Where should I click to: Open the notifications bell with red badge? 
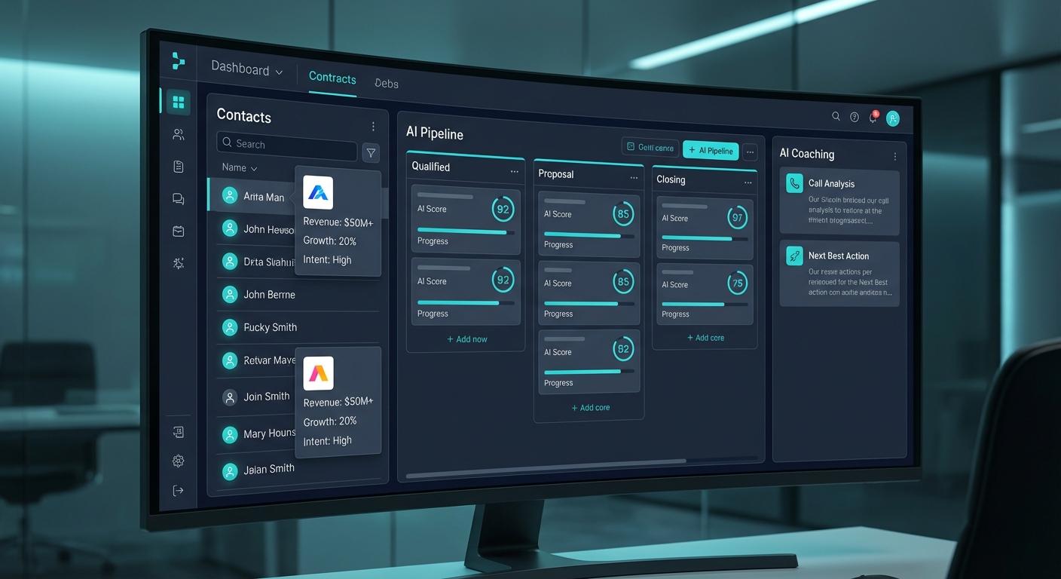[x=872, y=117]
